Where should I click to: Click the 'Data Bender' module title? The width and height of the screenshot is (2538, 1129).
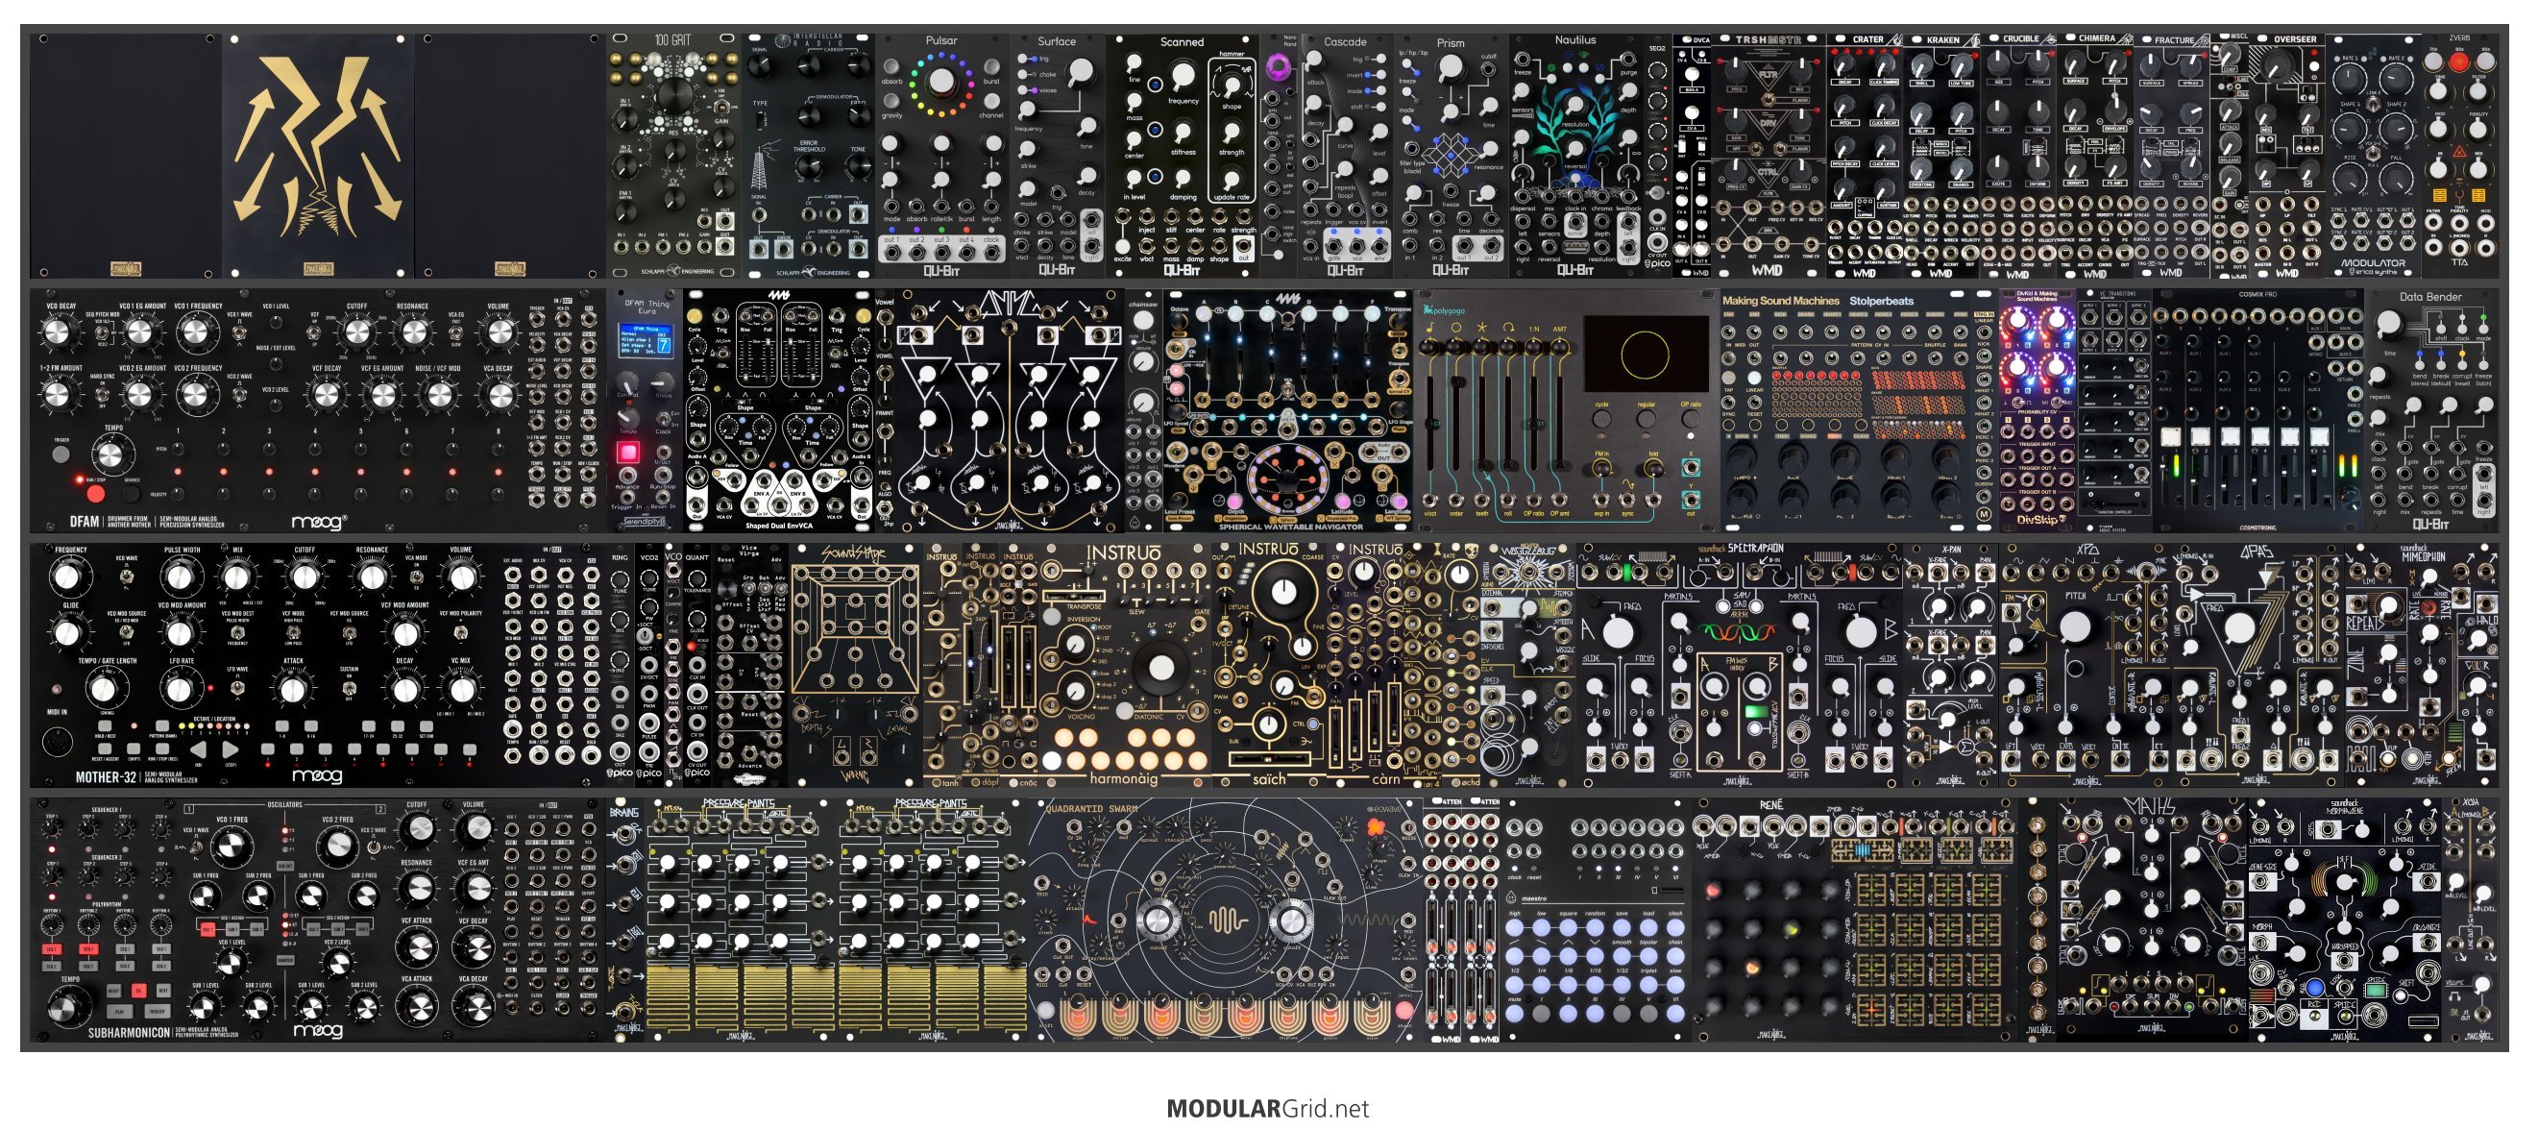pyautogui.click(x=2429, y=297)
